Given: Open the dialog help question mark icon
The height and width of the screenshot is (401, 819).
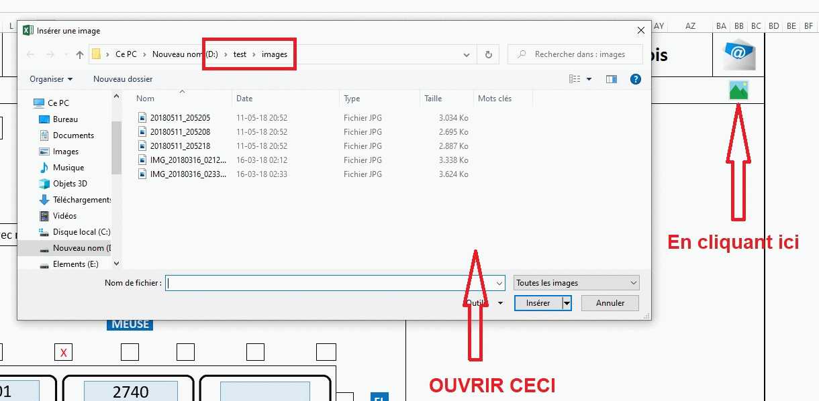Looking at the screenshot, I should (x=635, y=79).
